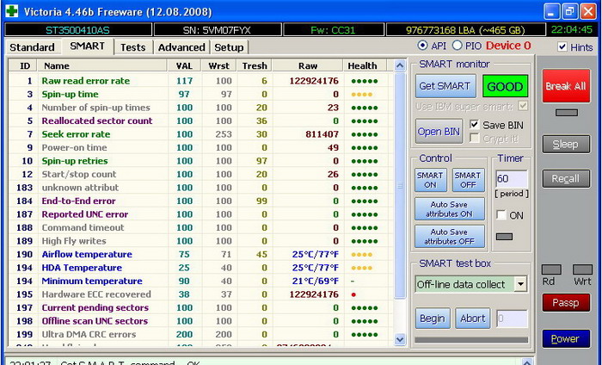Click the Passp button

[x=565, y=303]
